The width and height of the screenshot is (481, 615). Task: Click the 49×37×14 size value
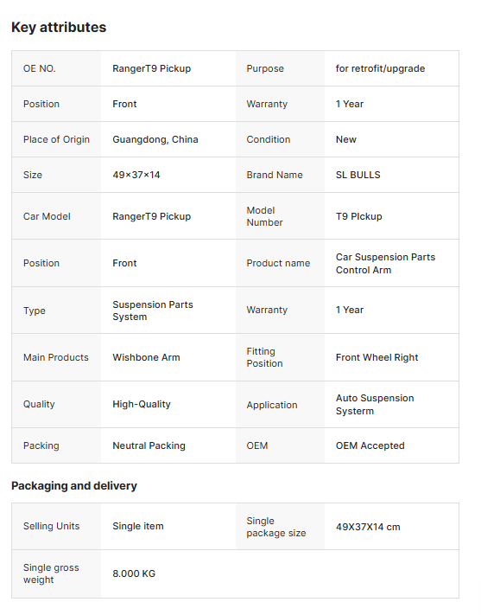pyautogui.click(x=136, y=175)
